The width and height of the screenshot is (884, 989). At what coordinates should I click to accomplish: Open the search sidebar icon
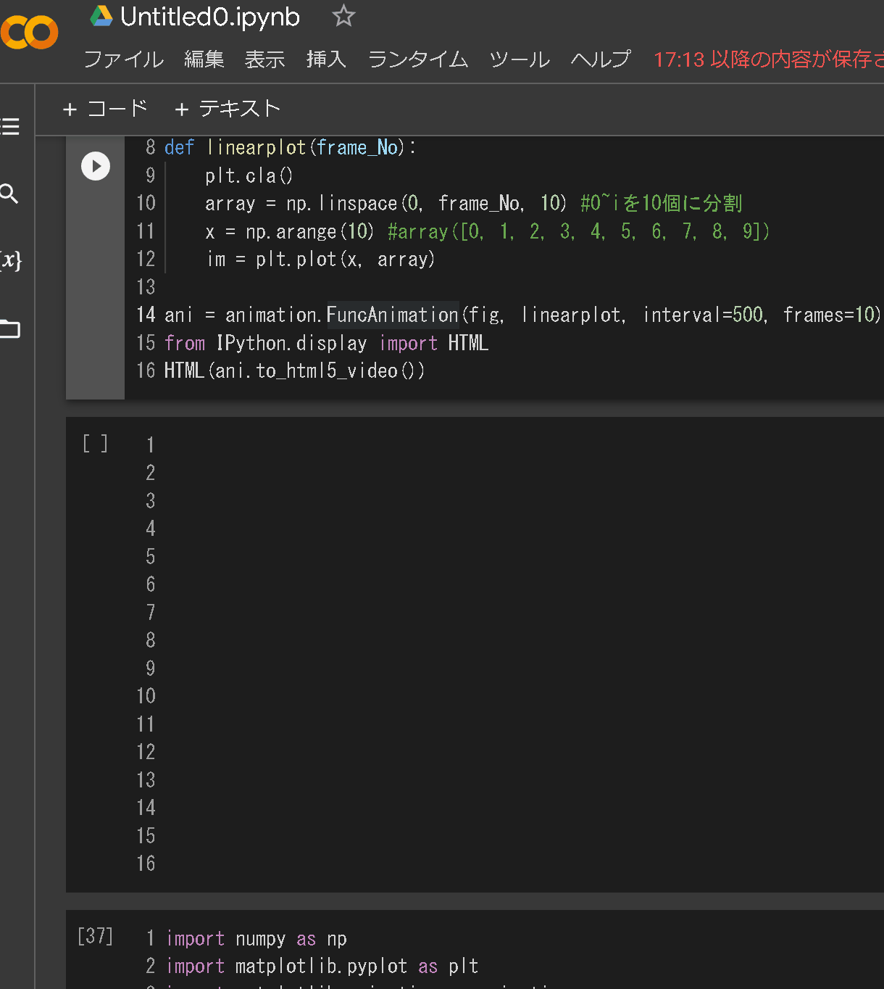(9, 194)
